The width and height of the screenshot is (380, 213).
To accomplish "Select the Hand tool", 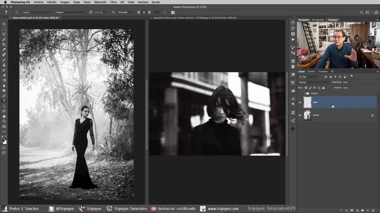I will (4, 116).
